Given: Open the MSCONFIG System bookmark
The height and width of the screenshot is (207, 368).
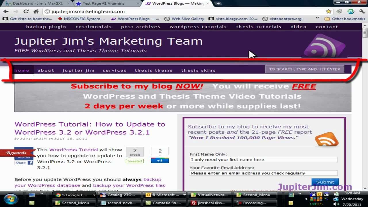Looking at the screenshot, I should (81, 19).
